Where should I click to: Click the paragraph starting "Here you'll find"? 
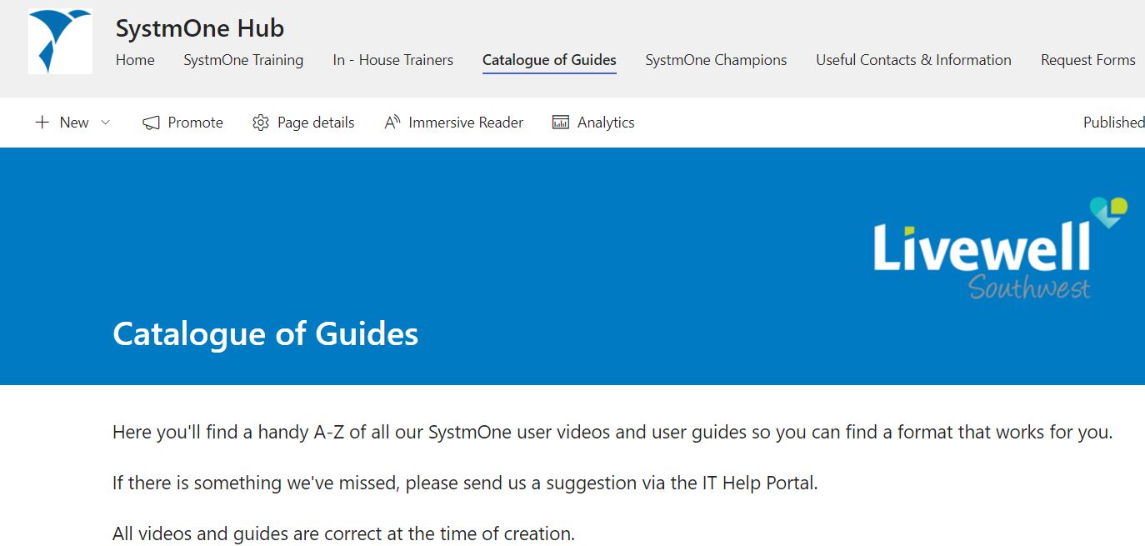coord(612,433)
